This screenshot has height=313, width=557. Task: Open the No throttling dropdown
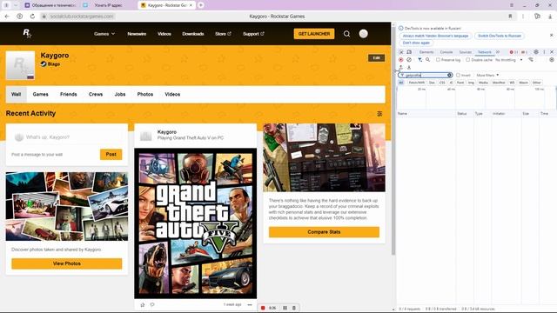point(508,60)
